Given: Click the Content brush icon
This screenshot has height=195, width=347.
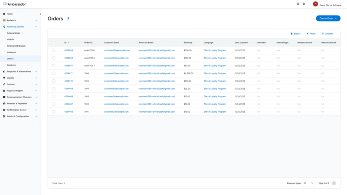Looking at the screenshot, I should pyautogui.click(x=4, y=84).
